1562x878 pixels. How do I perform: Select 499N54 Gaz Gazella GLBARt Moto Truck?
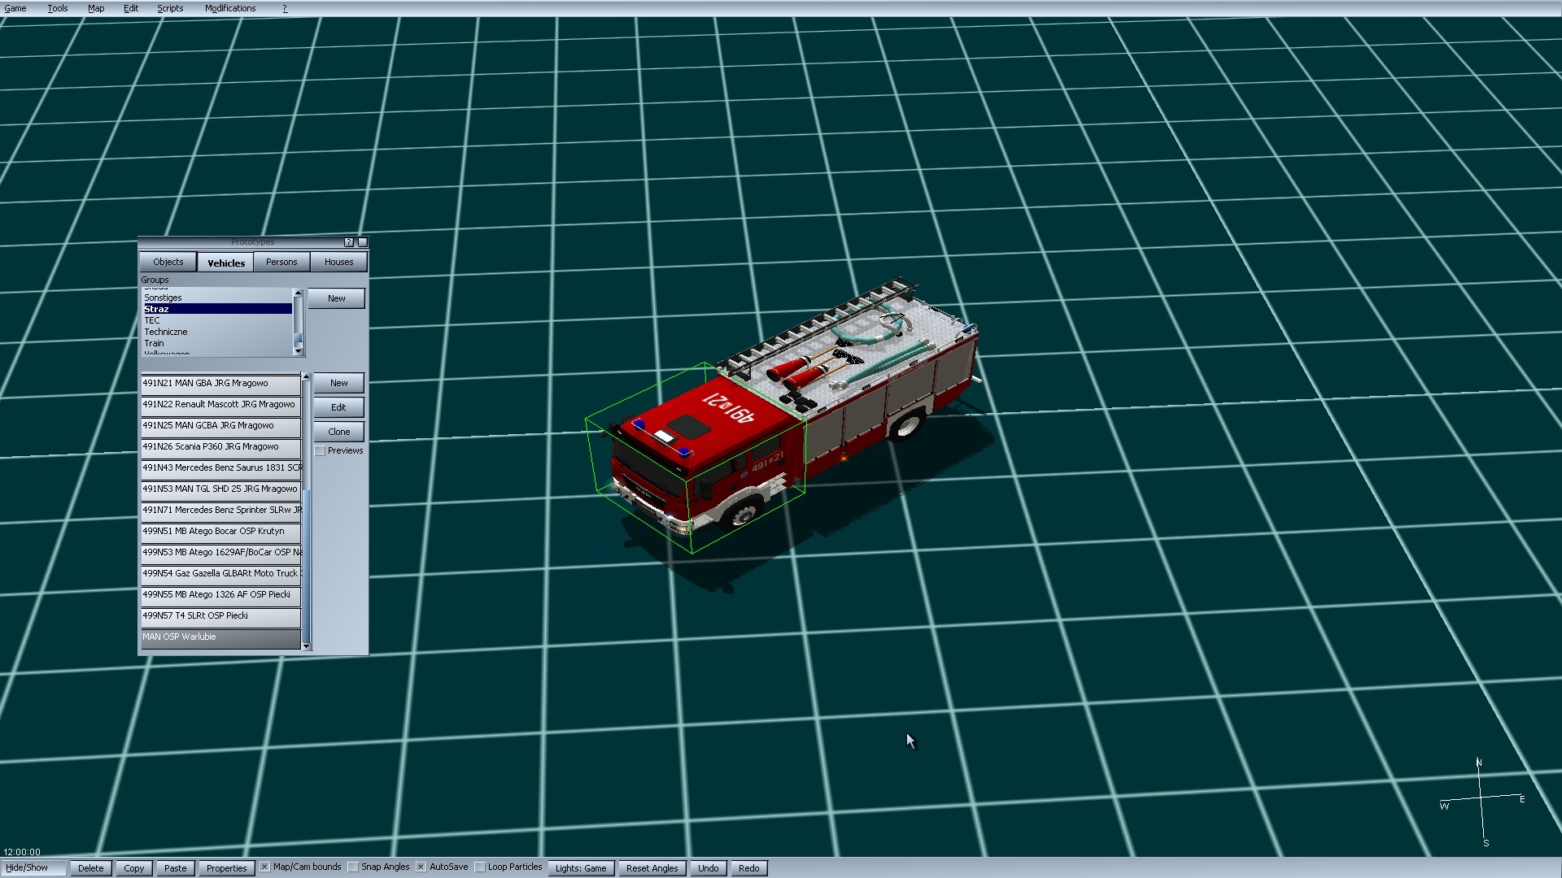tap(220, 574)
